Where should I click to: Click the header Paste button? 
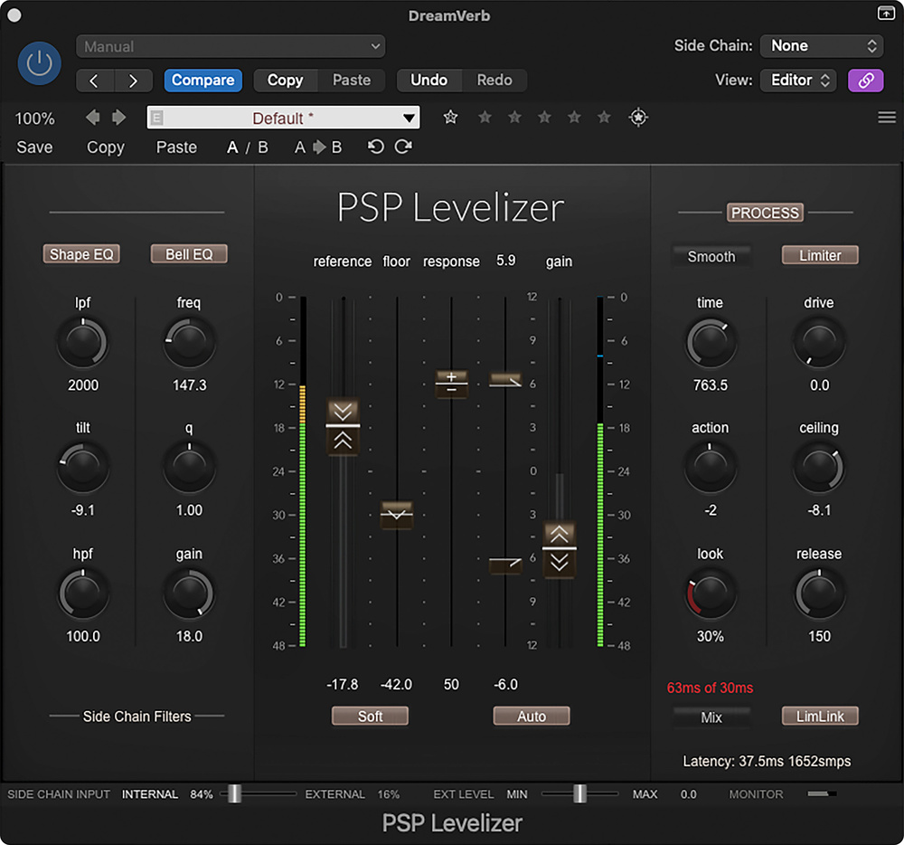351,81
